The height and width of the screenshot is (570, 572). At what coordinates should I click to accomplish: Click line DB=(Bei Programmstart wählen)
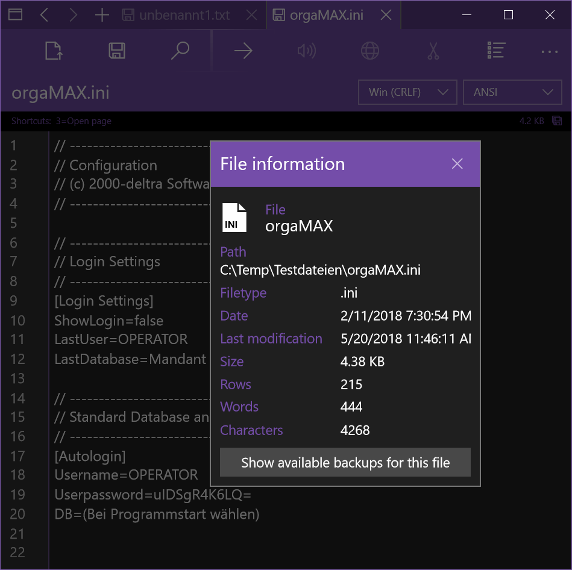tap(157, 515)
